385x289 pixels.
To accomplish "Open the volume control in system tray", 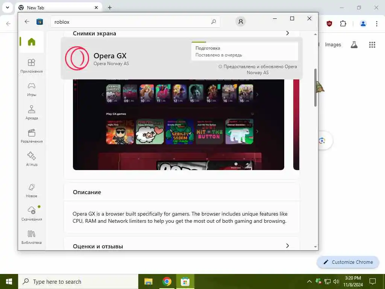I will pos(336,281).
